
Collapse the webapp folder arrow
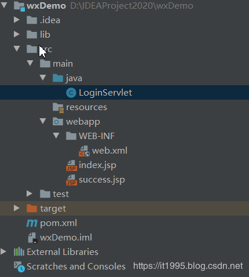click(x=43, y=121)
